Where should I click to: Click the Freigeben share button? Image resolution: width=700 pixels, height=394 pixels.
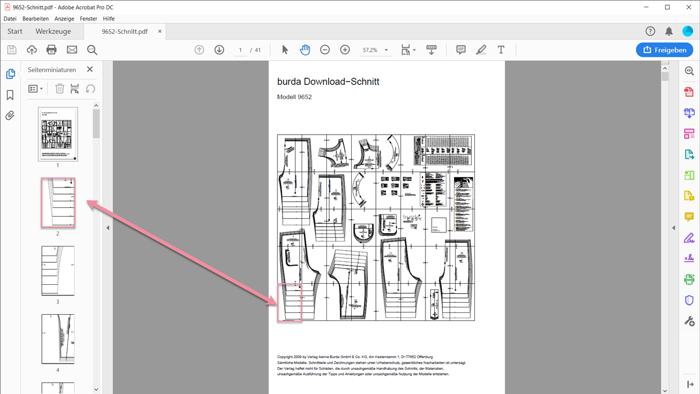click(664, 50)
